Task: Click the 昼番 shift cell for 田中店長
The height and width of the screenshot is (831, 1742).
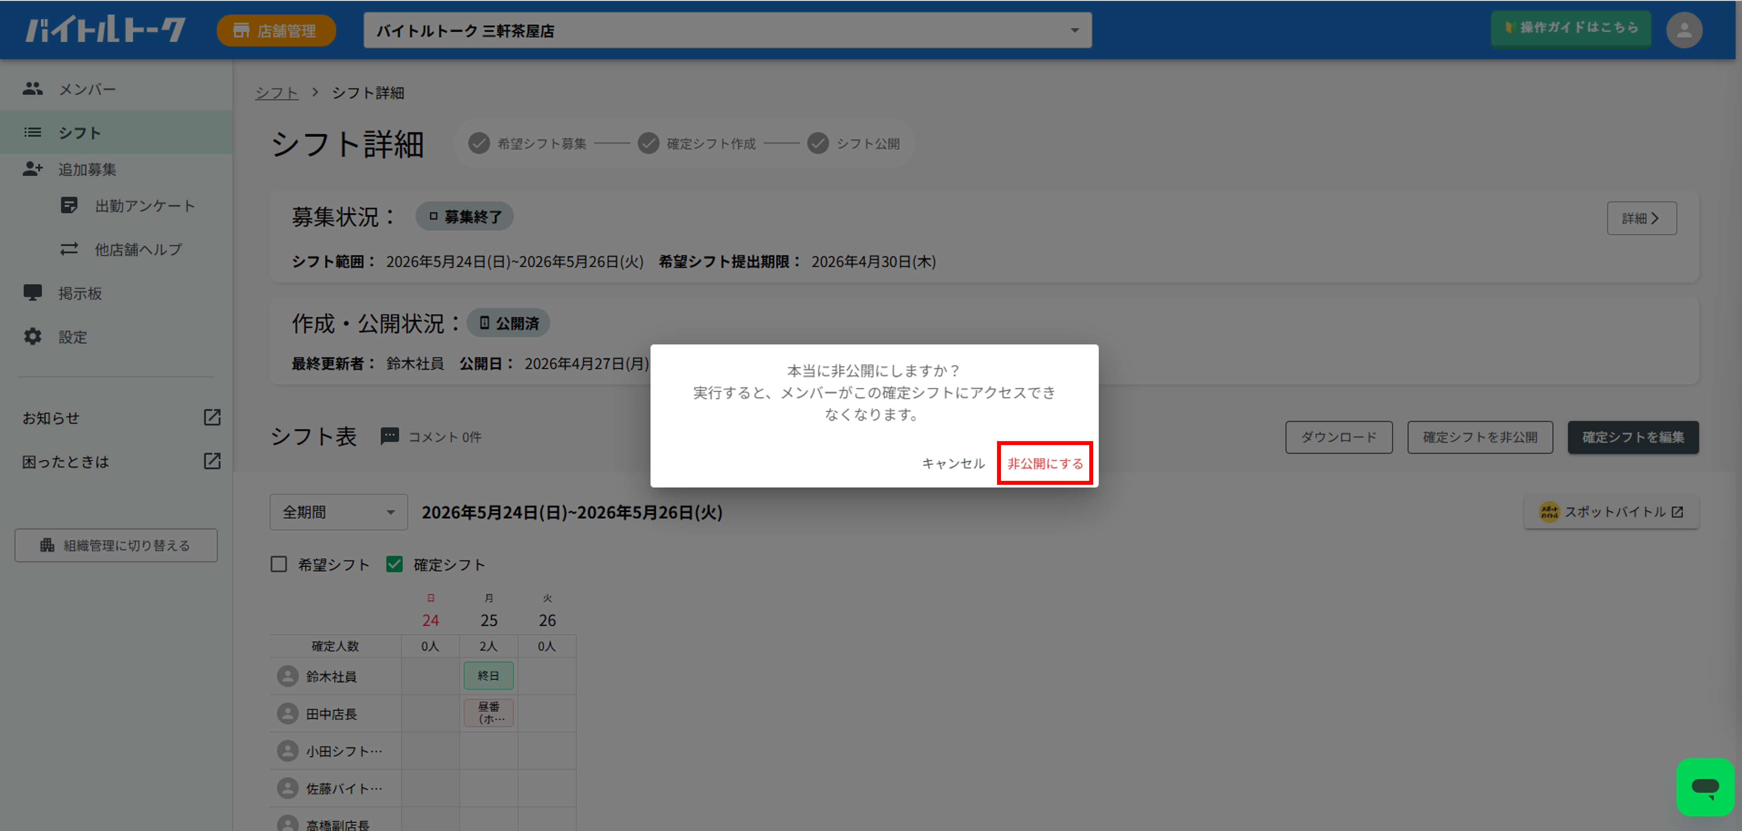Action: click(x=489, y=713)
